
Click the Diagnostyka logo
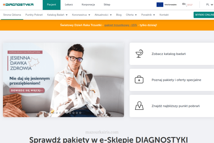pos(18,5)
